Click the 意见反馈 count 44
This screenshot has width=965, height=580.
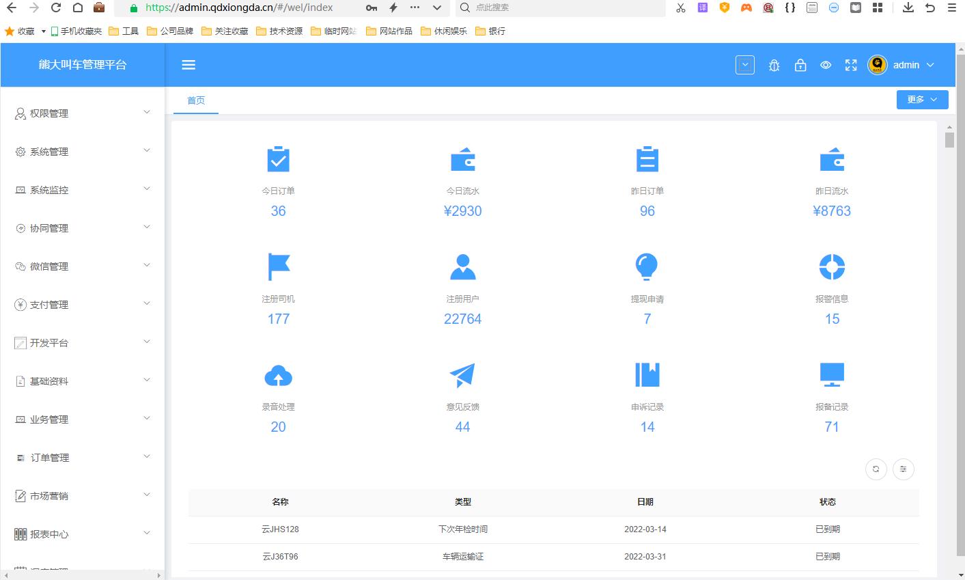point(462,427)
